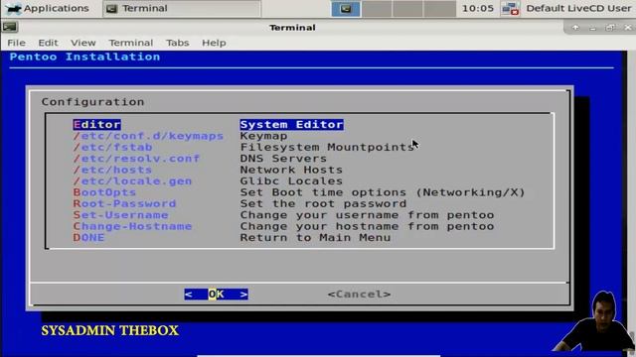Open the Edit menu
The height and width of the screenshot is (357, 636).
tap(48, 43)
